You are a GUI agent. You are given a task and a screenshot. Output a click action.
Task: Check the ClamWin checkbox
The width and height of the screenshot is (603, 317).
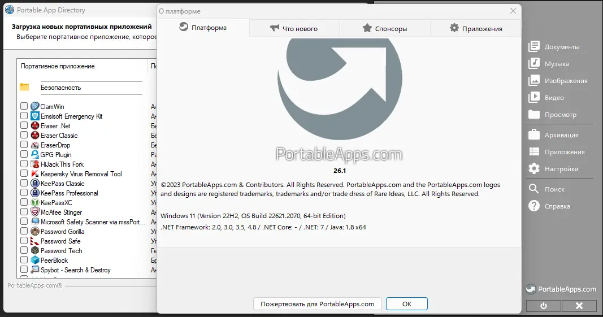pos(24,106)
